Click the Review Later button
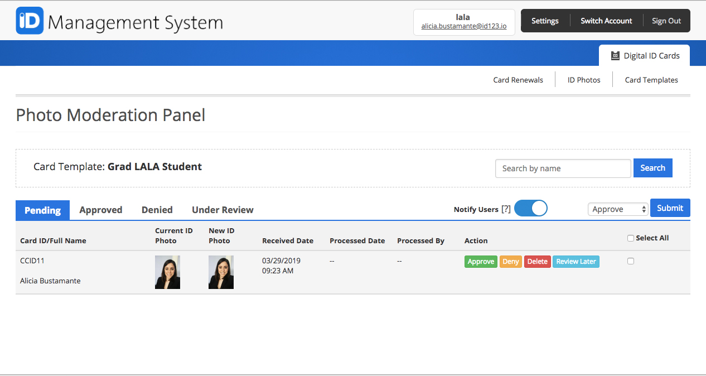This screenshot has width=706, height=376. pyautogui.click(x=576, y=262)
